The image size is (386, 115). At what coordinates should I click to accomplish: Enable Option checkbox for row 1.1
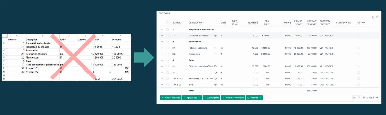(x=359, y=36)
